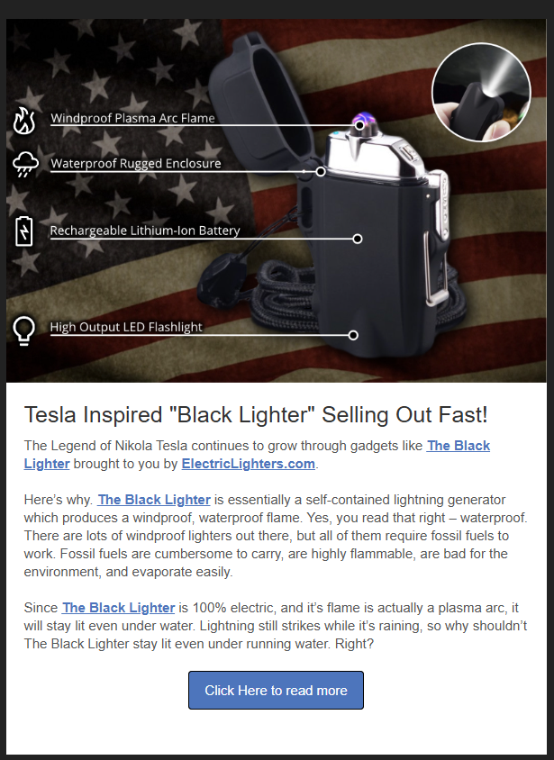This screenshot has height=760, width=554.
Task: Click the callout dot ending the battery line
Action: click(358, 239)
